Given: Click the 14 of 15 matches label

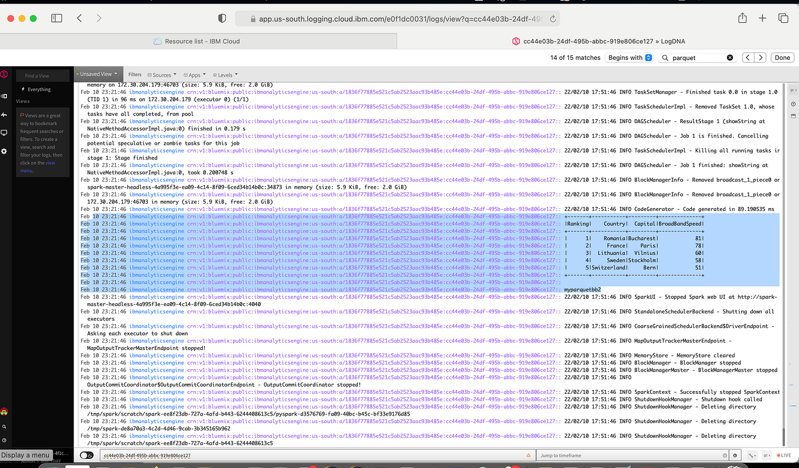Looking at the screenshot, I should click(x=575, y=58).
